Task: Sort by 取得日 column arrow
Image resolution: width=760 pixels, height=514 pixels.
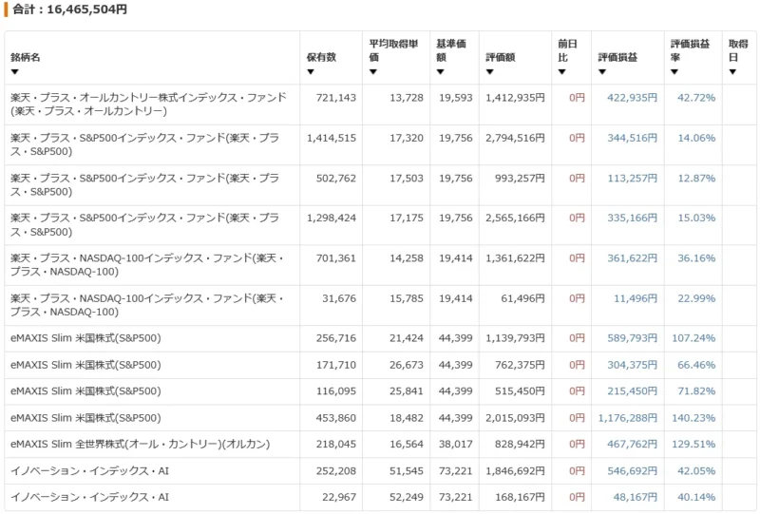Action: (x=732, y=72)
